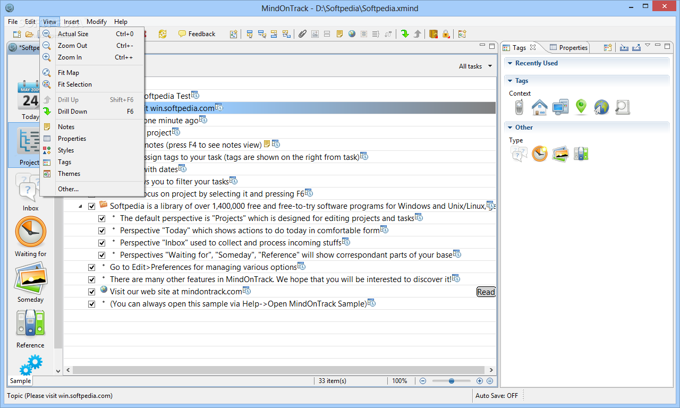Click the yellow refresh arrows toolbar icon
This screenshot has height=408, width=680.
[x=163, y=34]
